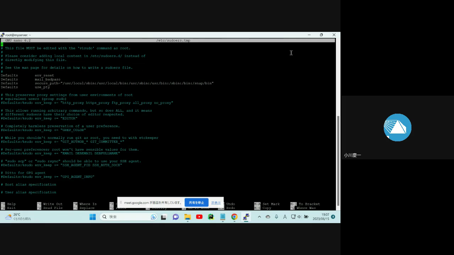Click the 非表示 link to hide banner
This screenshot has height=255, width=454.
[216, 203]
